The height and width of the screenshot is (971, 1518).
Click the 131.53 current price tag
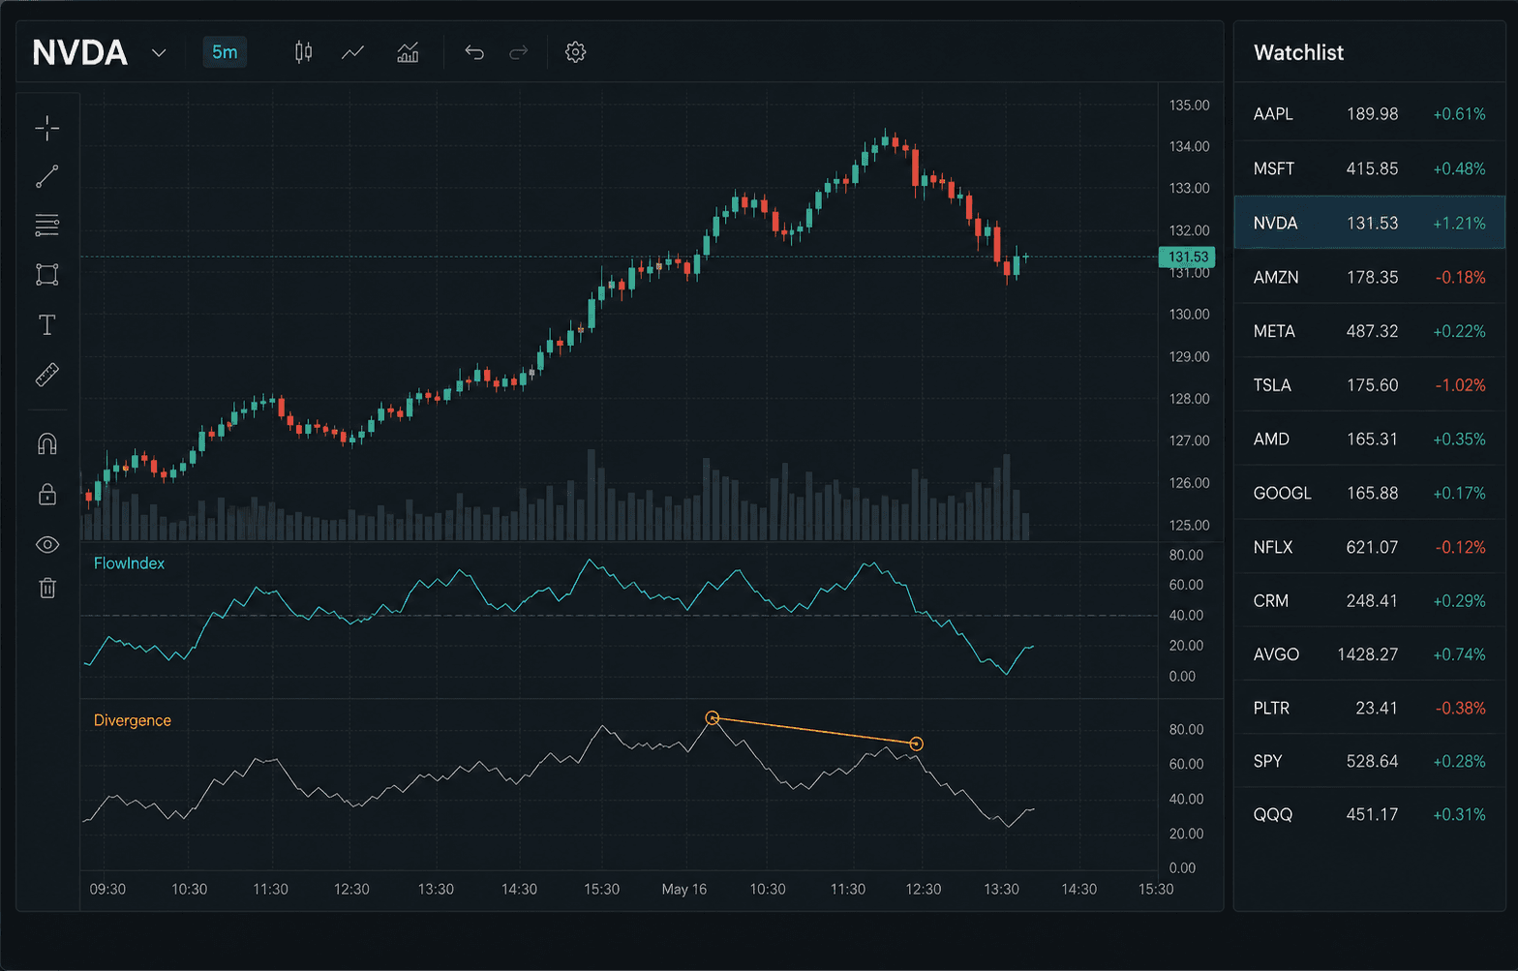pos(1187,257)
